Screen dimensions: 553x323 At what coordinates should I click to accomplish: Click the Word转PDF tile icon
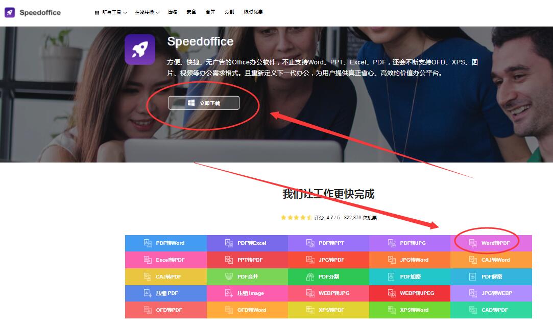tap(473, 243)
